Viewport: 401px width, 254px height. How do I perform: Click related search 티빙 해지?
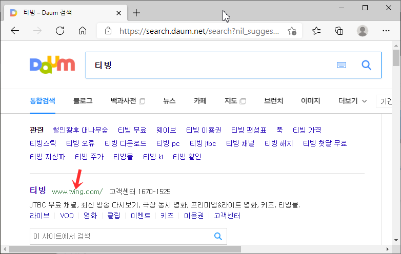pos(278,143)
